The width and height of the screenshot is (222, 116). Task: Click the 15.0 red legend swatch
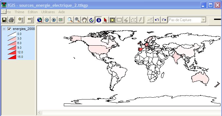tap(12, 57)
